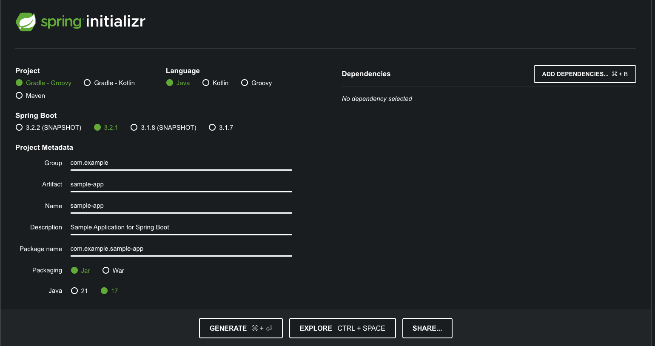This screenshot has width=655, height=346.
Task: Open the Share dialog
Action: pos(427,328)
